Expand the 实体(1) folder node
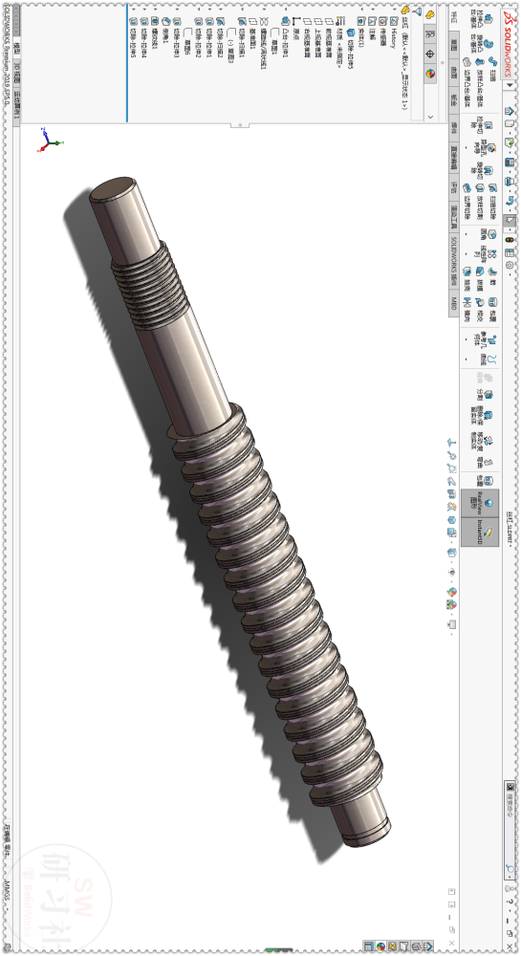 360,8
